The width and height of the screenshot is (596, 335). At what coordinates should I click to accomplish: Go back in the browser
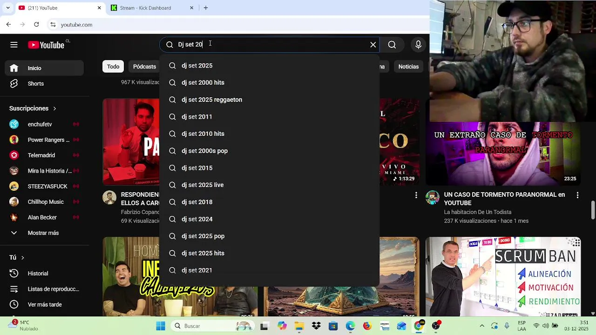8,24
